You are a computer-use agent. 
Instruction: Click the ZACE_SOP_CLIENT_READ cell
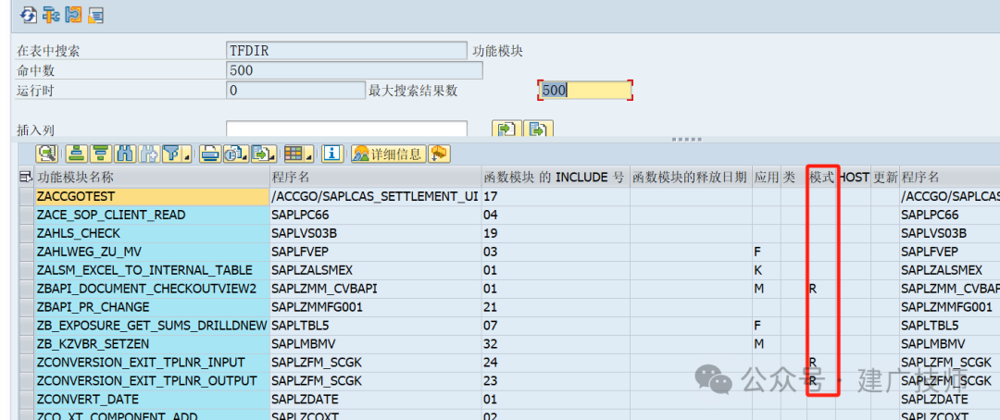pos(153,215)
